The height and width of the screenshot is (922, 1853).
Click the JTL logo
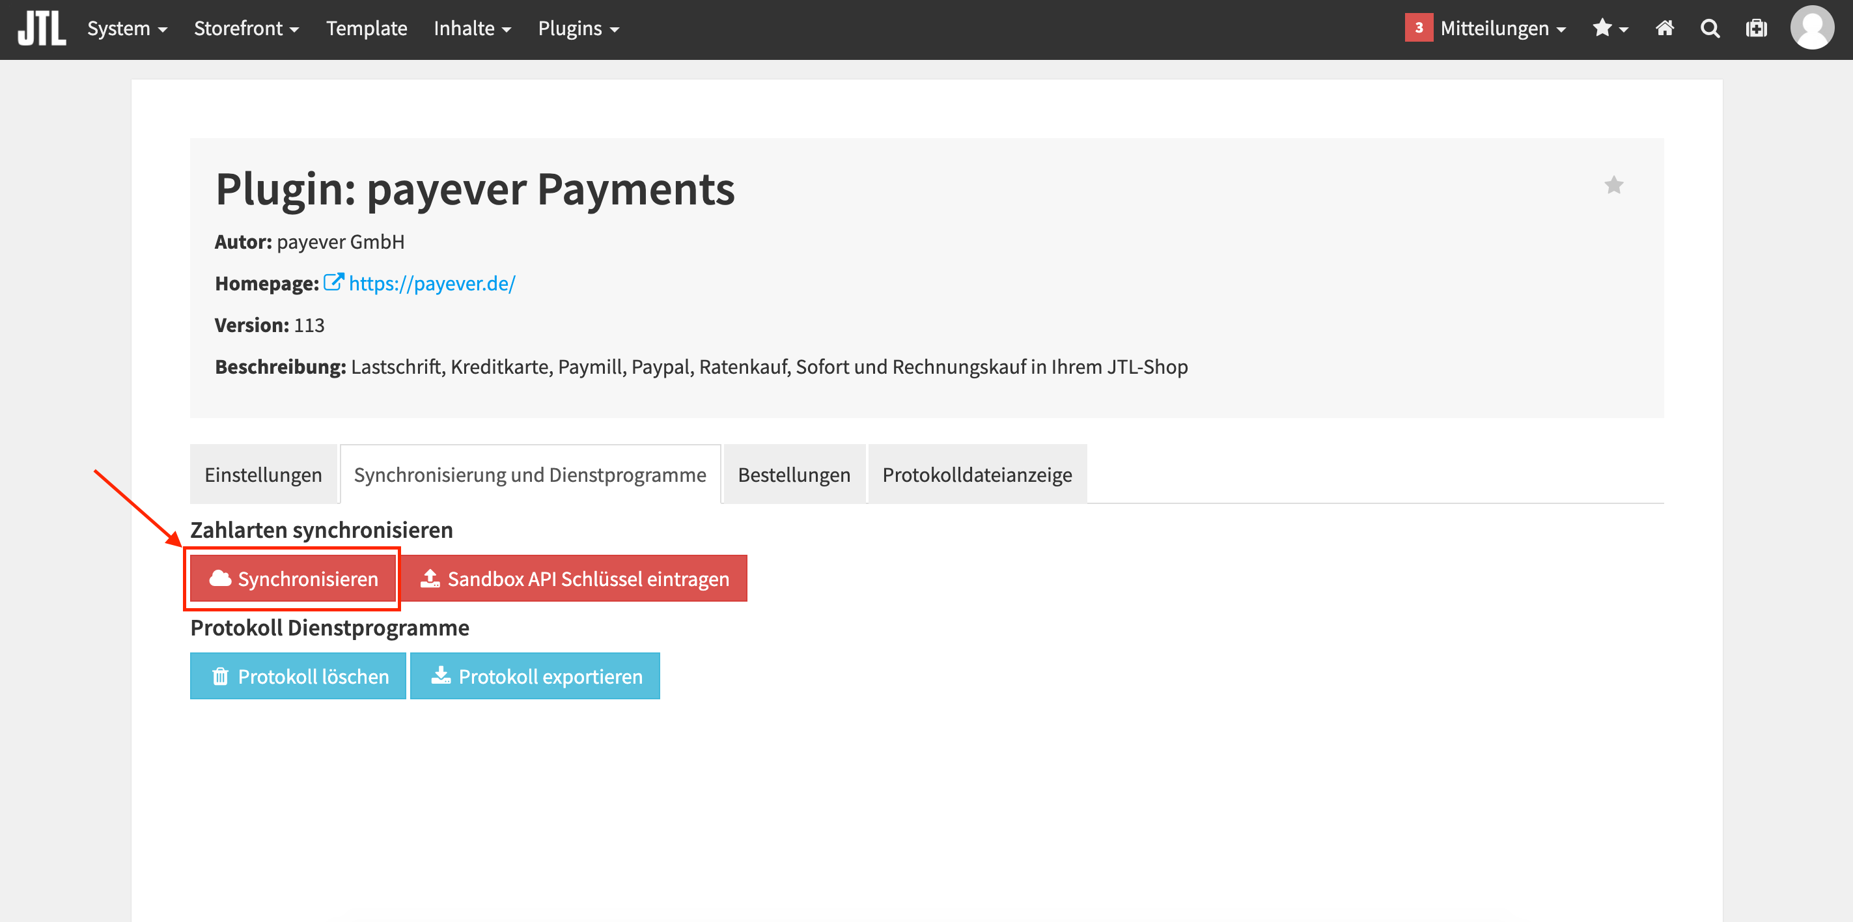click(42, 29)
